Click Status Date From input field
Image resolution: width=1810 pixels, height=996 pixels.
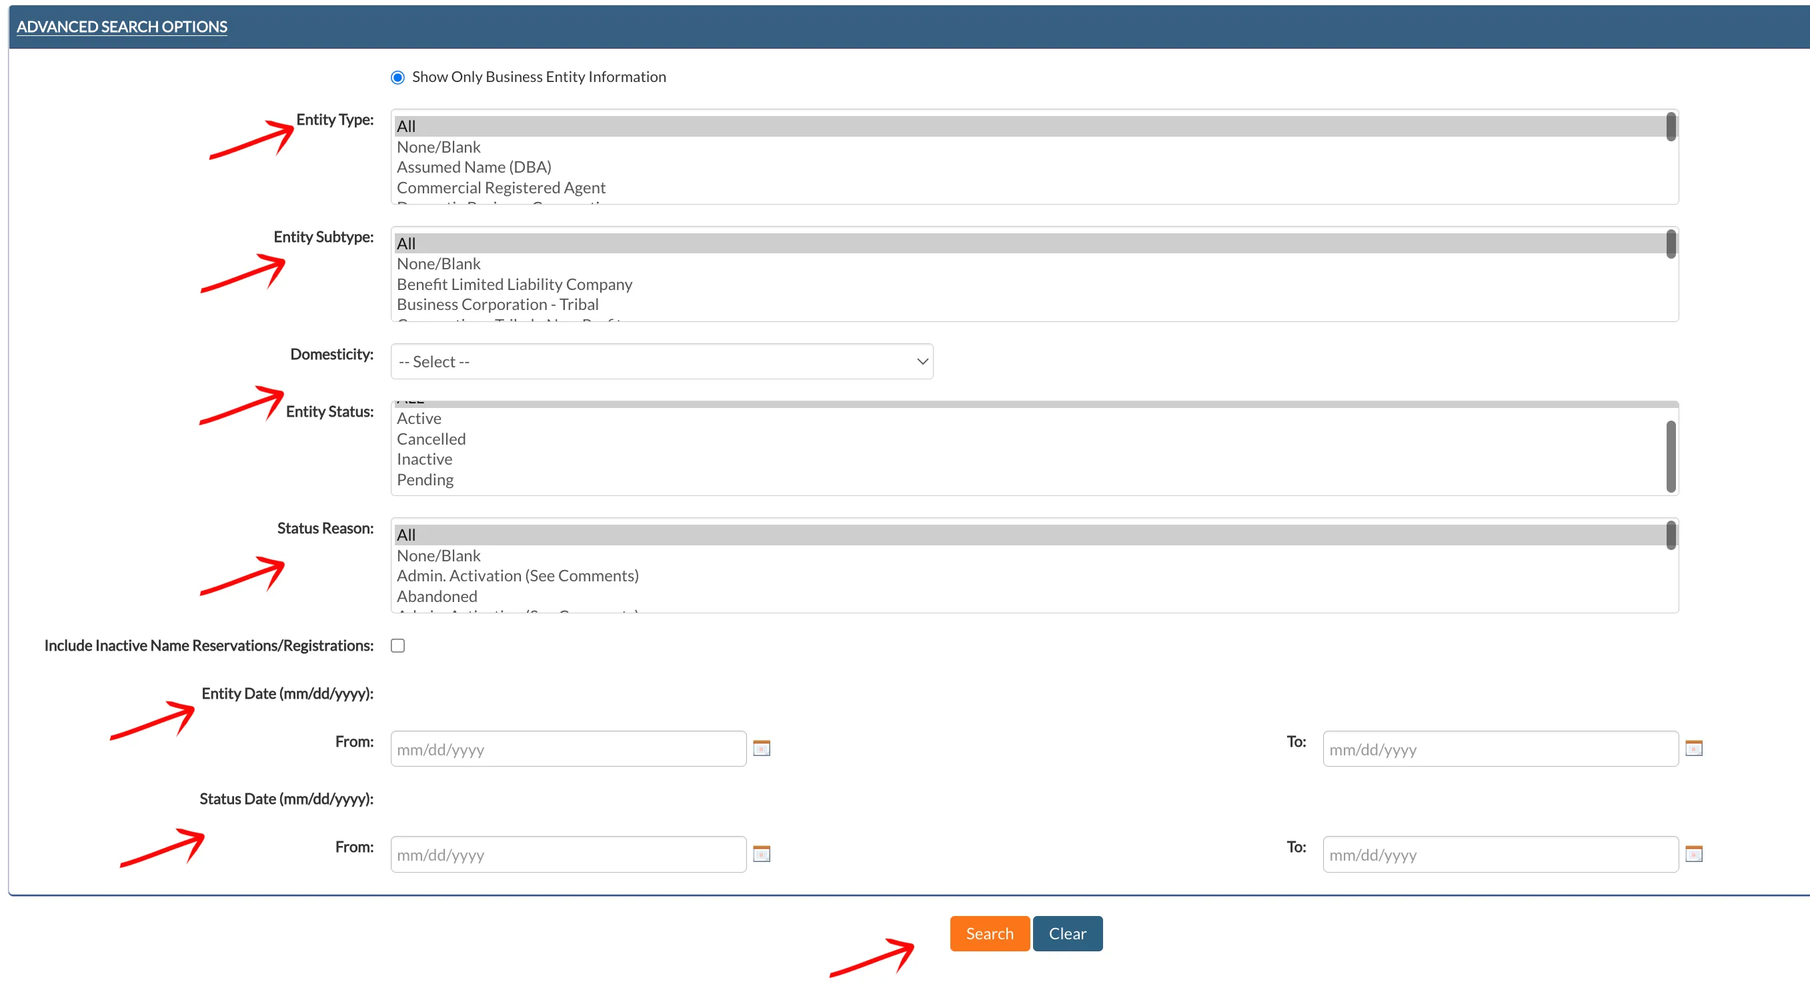tap(568, 854)
